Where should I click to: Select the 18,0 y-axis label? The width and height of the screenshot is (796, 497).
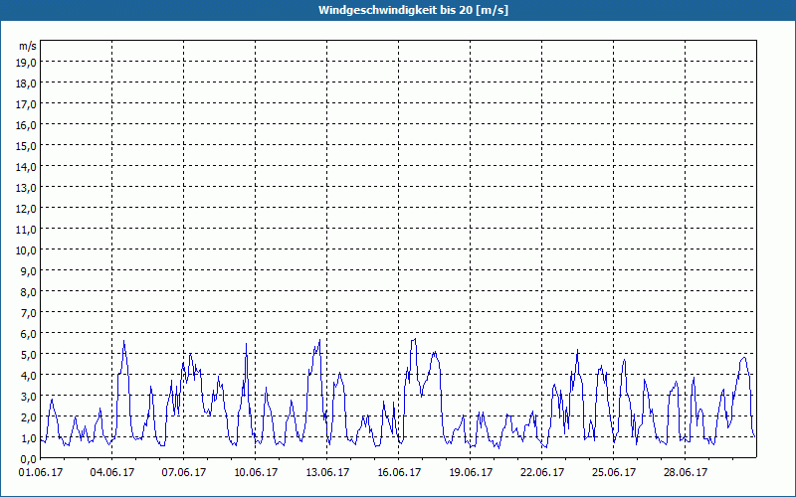click(x=27, y=83)
